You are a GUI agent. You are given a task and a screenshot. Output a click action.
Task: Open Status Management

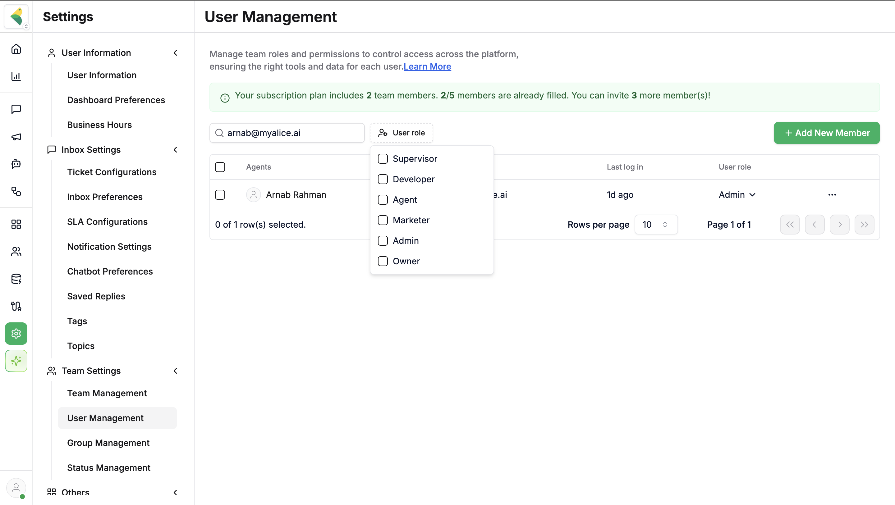(109, 468)
